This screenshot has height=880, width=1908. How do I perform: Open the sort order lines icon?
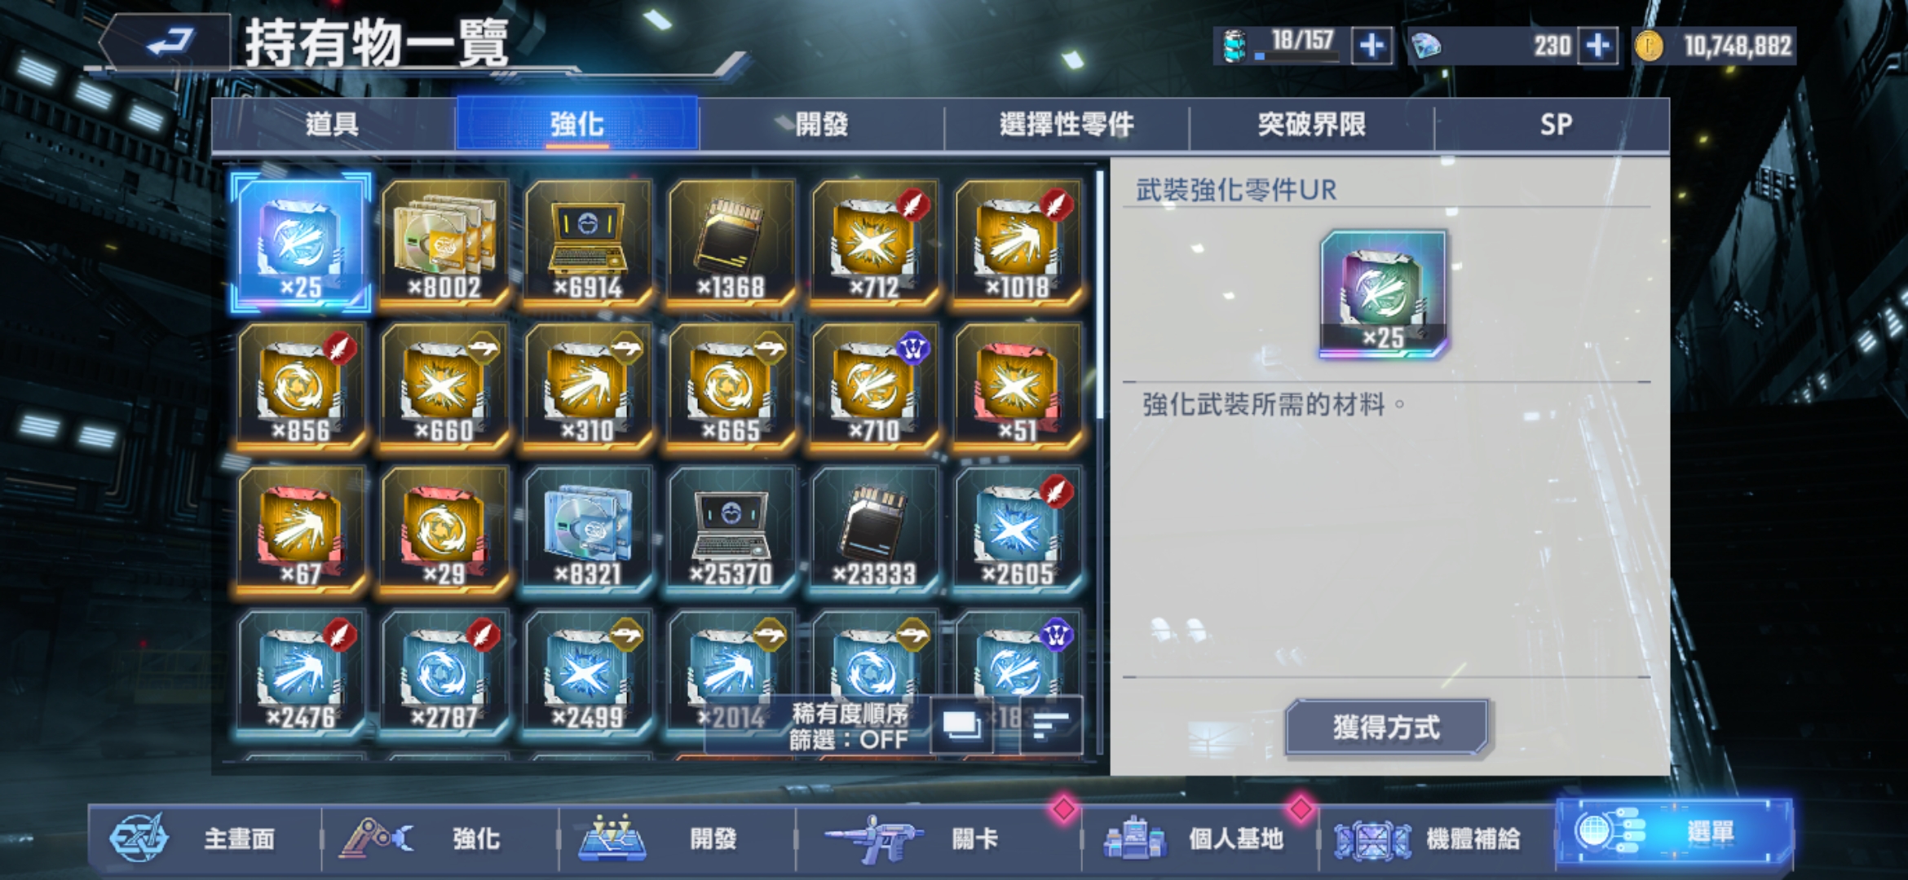click(x=1051, y=724)
